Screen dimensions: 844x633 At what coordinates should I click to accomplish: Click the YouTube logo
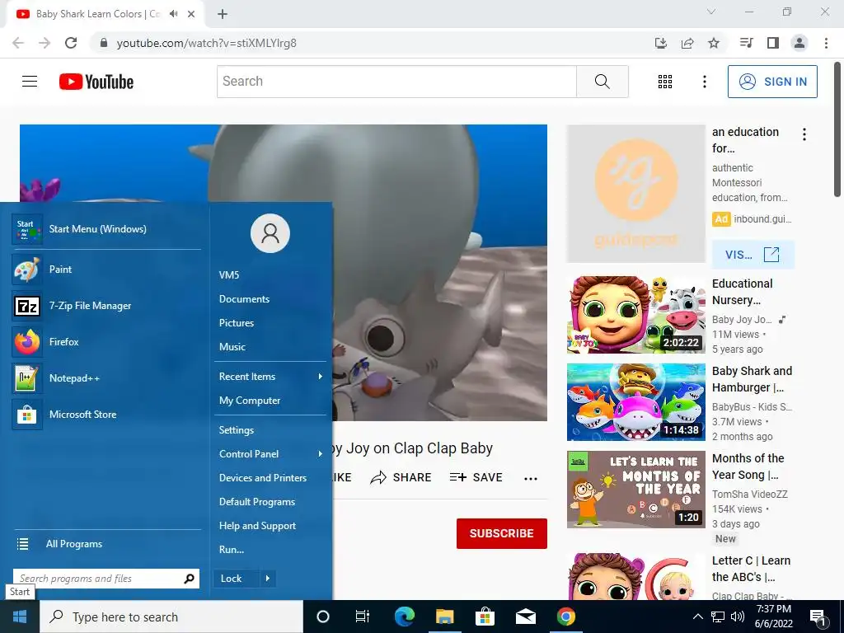[96, 82]
